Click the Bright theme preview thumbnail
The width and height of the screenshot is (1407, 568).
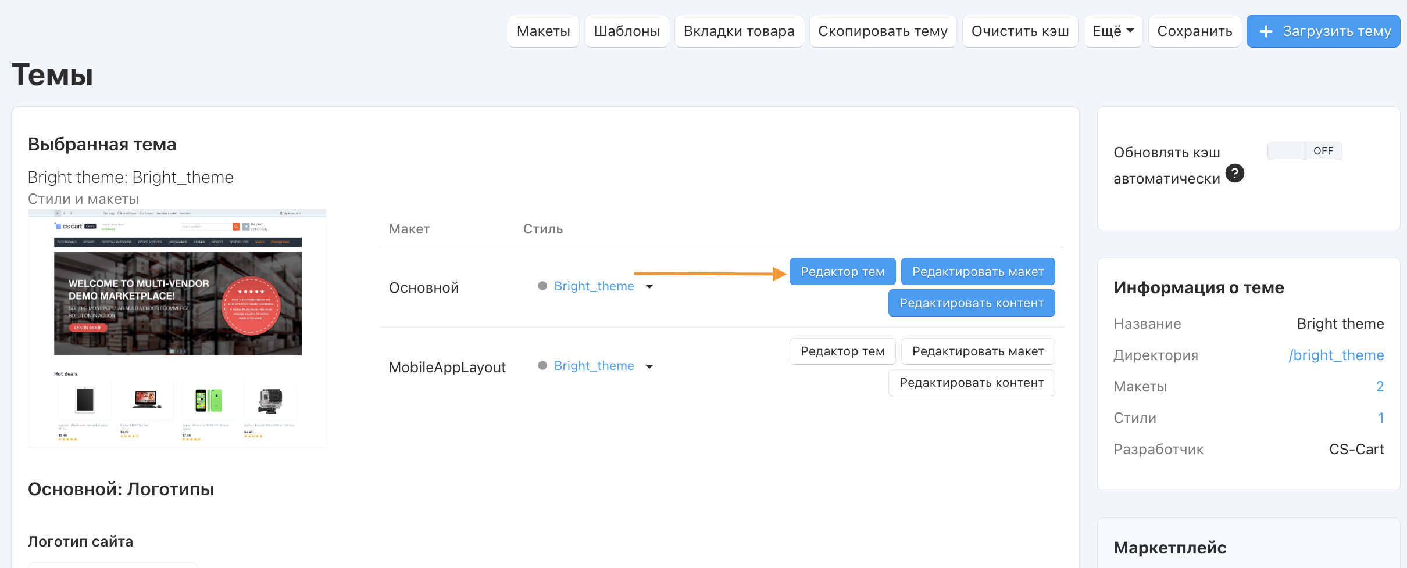[x=177, y=328]
